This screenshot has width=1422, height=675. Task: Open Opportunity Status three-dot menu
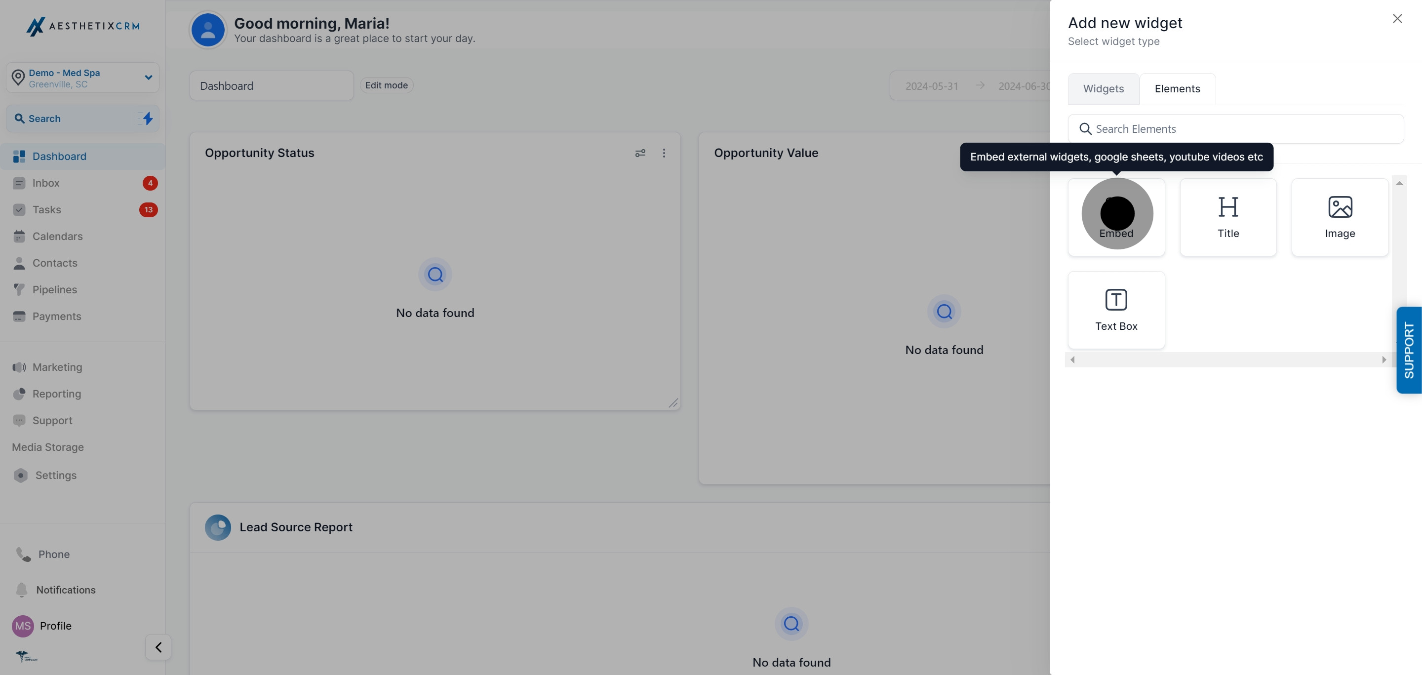pos(664,153)
